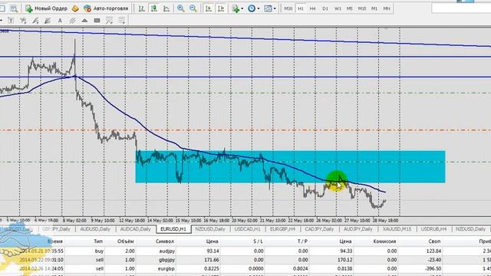Select the H1 timeframe
This screenshot has height=276, width=491.
coord(301,8)
